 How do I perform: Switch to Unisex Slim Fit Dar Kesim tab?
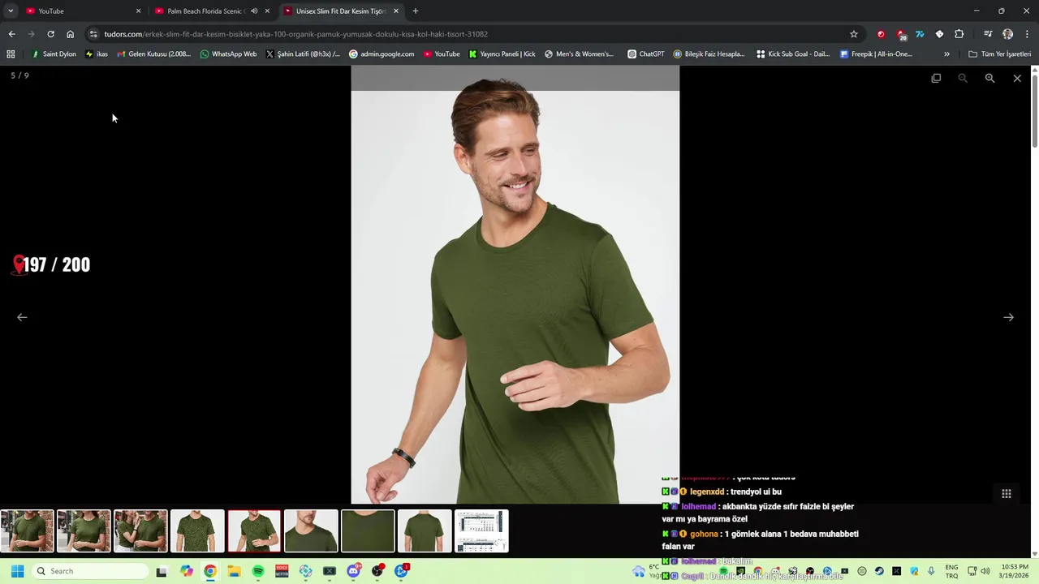(341, 11)
